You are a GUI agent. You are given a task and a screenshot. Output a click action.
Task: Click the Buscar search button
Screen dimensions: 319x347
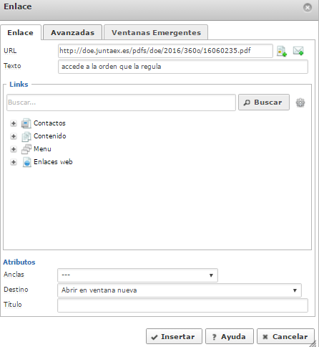(x=264, y=103)
